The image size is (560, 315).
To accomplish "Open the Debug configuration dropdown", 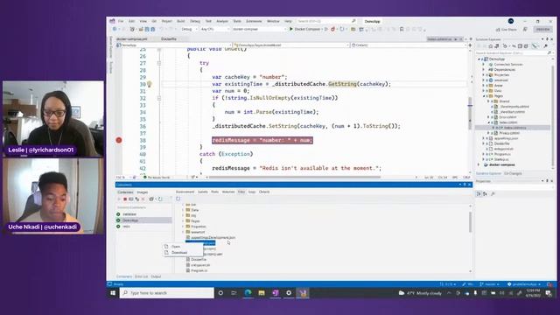I will (x=189, y=29).
